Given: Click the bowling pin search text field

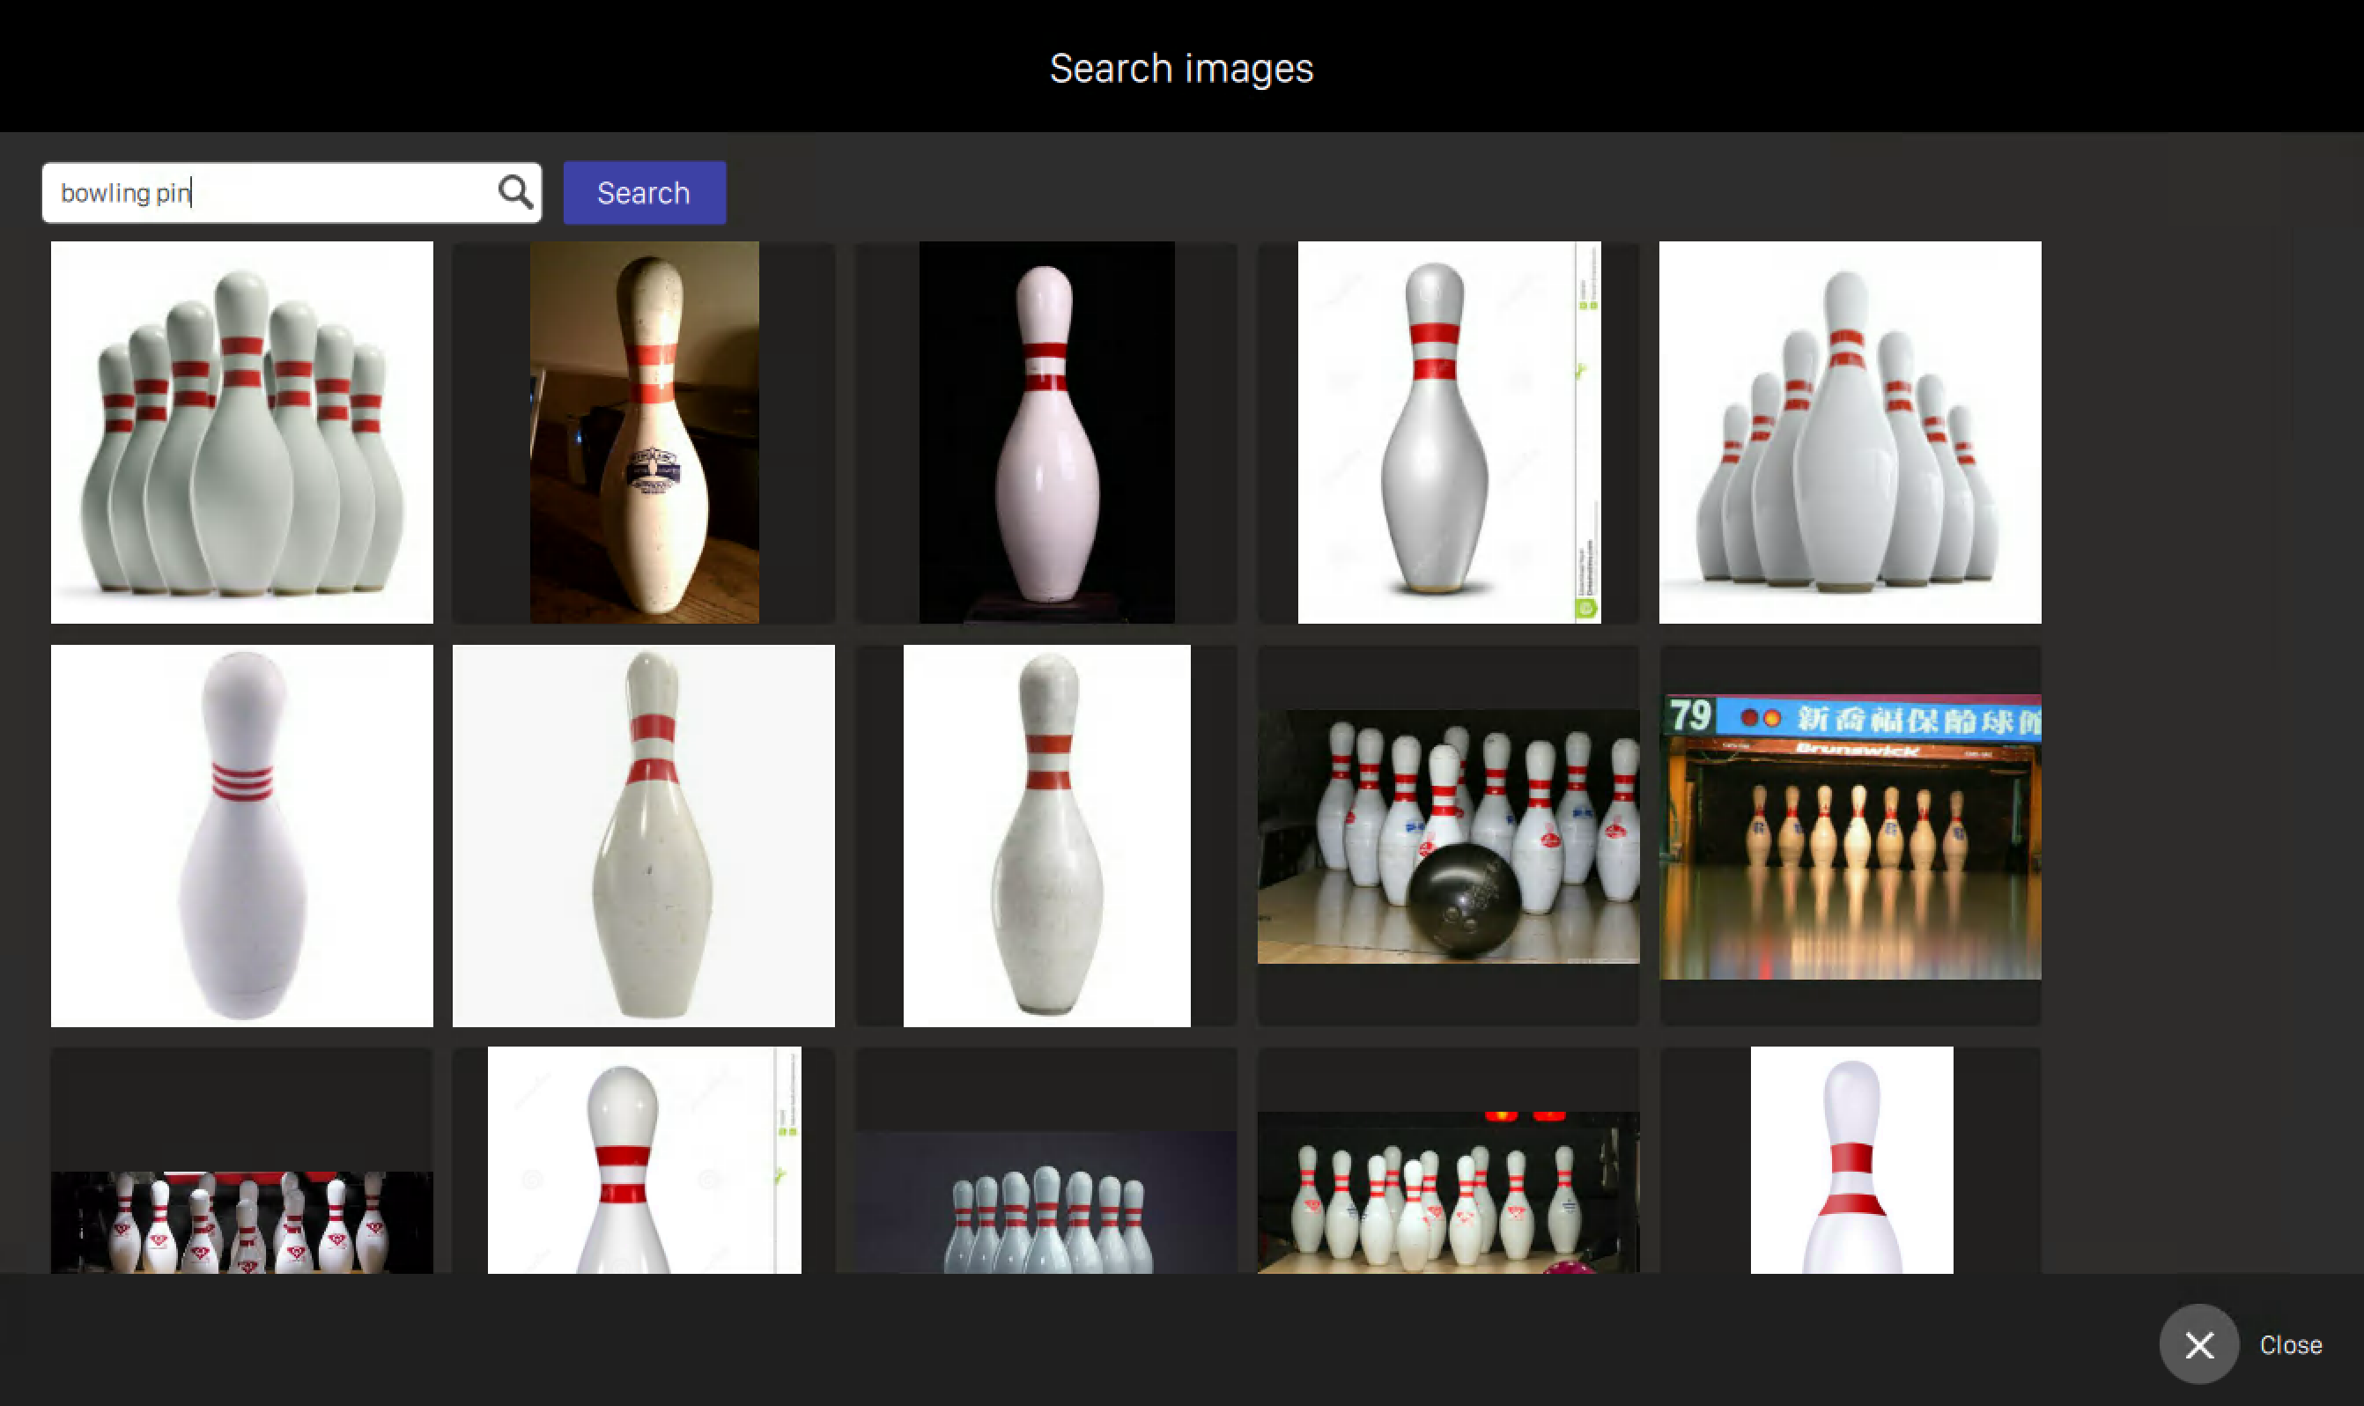Looking at the screenshot, I should [x=270, y=193].
